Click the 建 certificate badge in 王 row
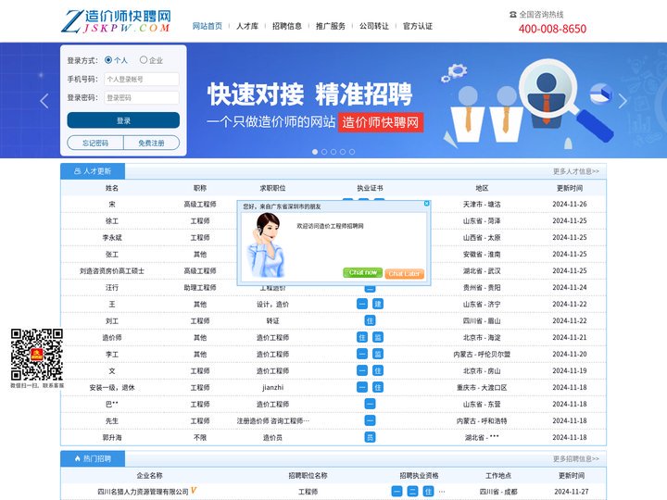 tap(378, 304)
